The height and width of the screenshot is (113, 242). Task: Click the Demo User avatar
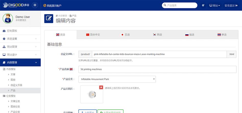tap(8, 18)
